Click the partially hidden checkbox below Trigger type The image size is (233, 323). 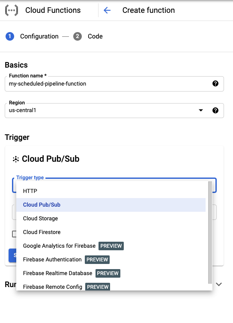point(14,234)
